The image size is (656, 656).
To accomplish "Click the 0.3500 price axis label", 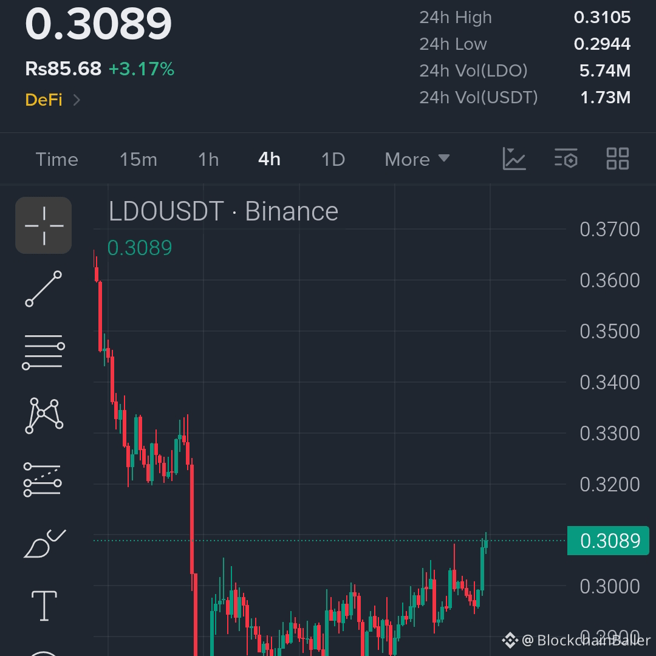I will click(610, 332).
